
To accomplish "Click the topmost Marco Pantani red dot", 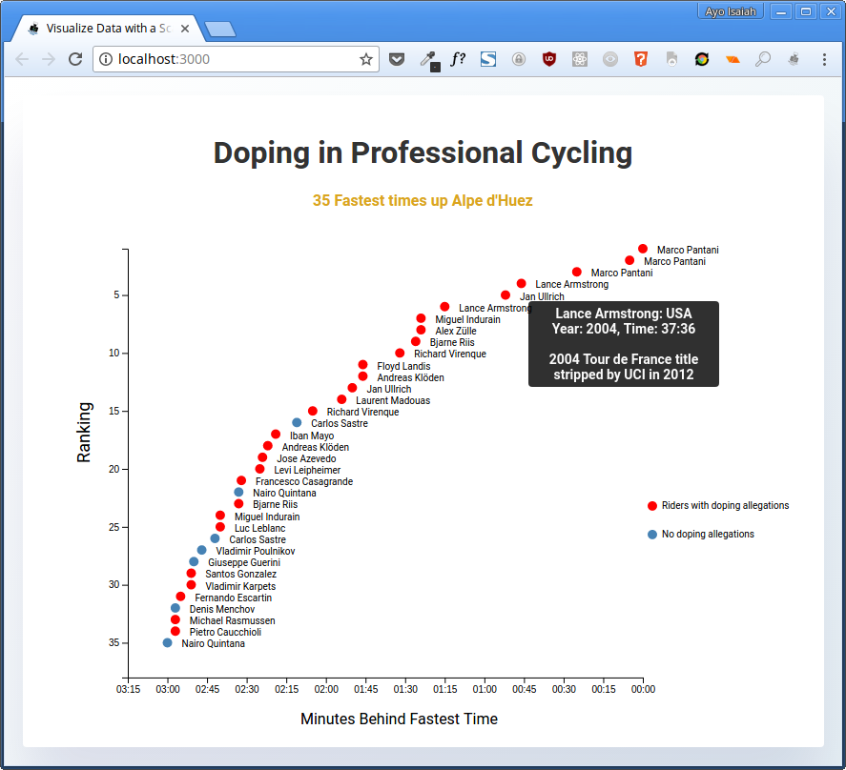I will click(x=643, y=249).
